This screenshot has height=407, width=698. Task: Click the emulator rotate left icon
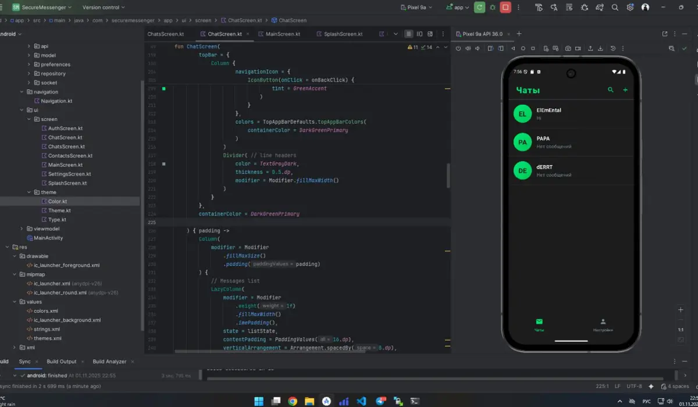[x=492, y=48]
